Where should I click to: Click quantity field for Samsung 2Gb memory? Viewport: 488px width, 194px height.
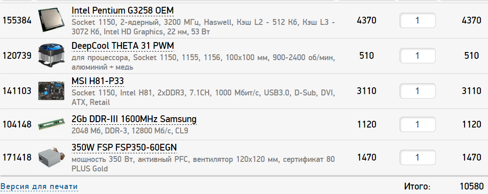[x=417, y=124]
